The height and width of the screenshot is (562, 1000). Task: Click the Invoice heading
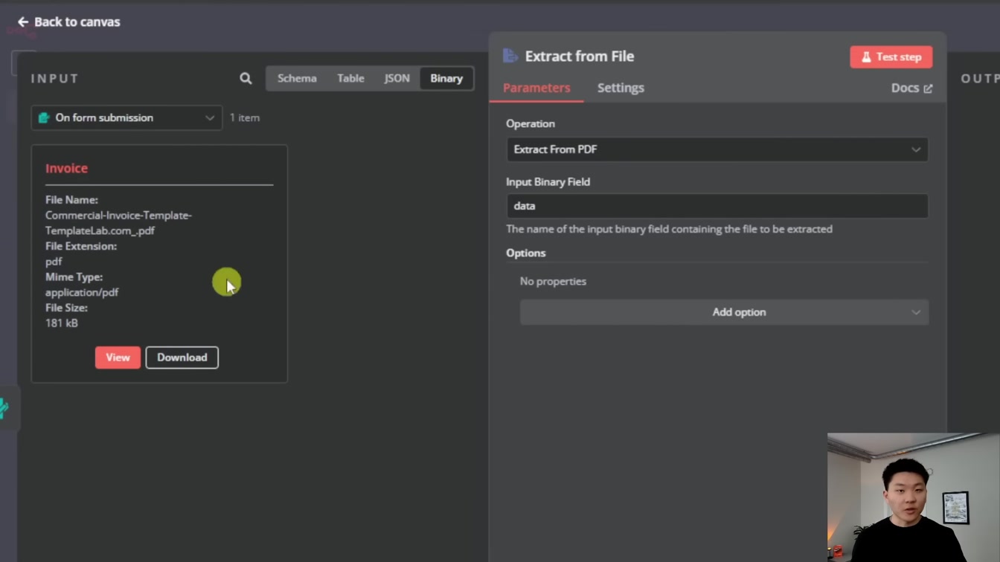tap(66, 168)
